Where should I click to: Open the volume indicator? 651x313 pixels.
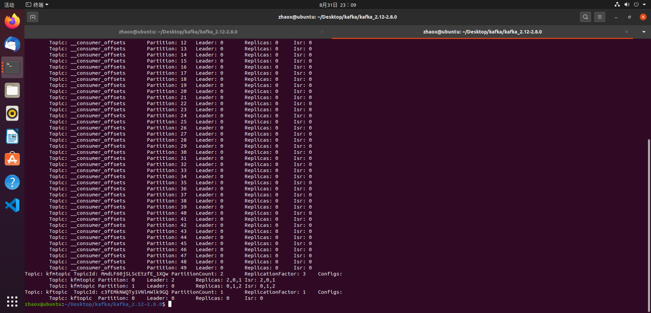(x=627, y=4)
